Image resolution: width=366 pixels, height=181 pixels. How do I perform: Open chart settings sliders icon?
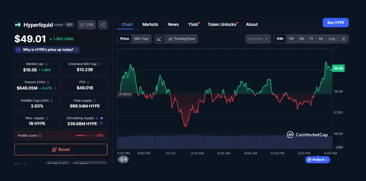coord(344,39)
